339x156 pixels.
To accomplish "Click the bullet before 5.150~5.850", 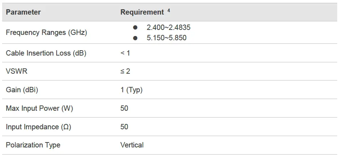I will coord(135,38).
